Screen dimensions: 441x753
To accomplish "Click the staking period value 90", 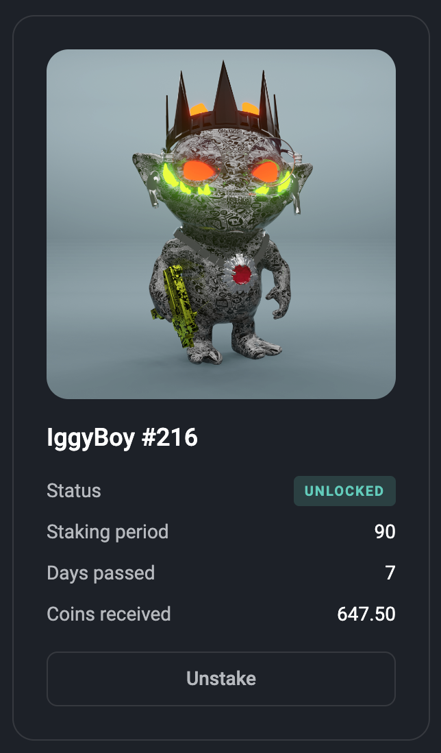I will pyautogui.click(x=385, y=532).
